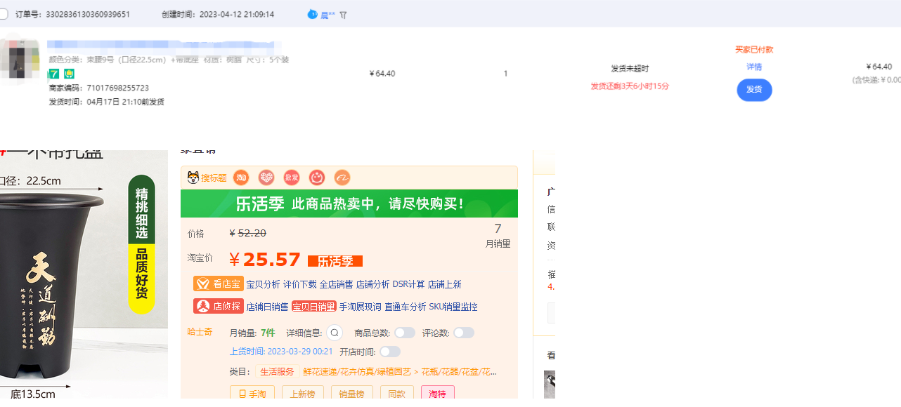The width and height of the screenshot is (901, 407).
Task: Open 店铺上新 new arrivals link
Action: point(445,284)
